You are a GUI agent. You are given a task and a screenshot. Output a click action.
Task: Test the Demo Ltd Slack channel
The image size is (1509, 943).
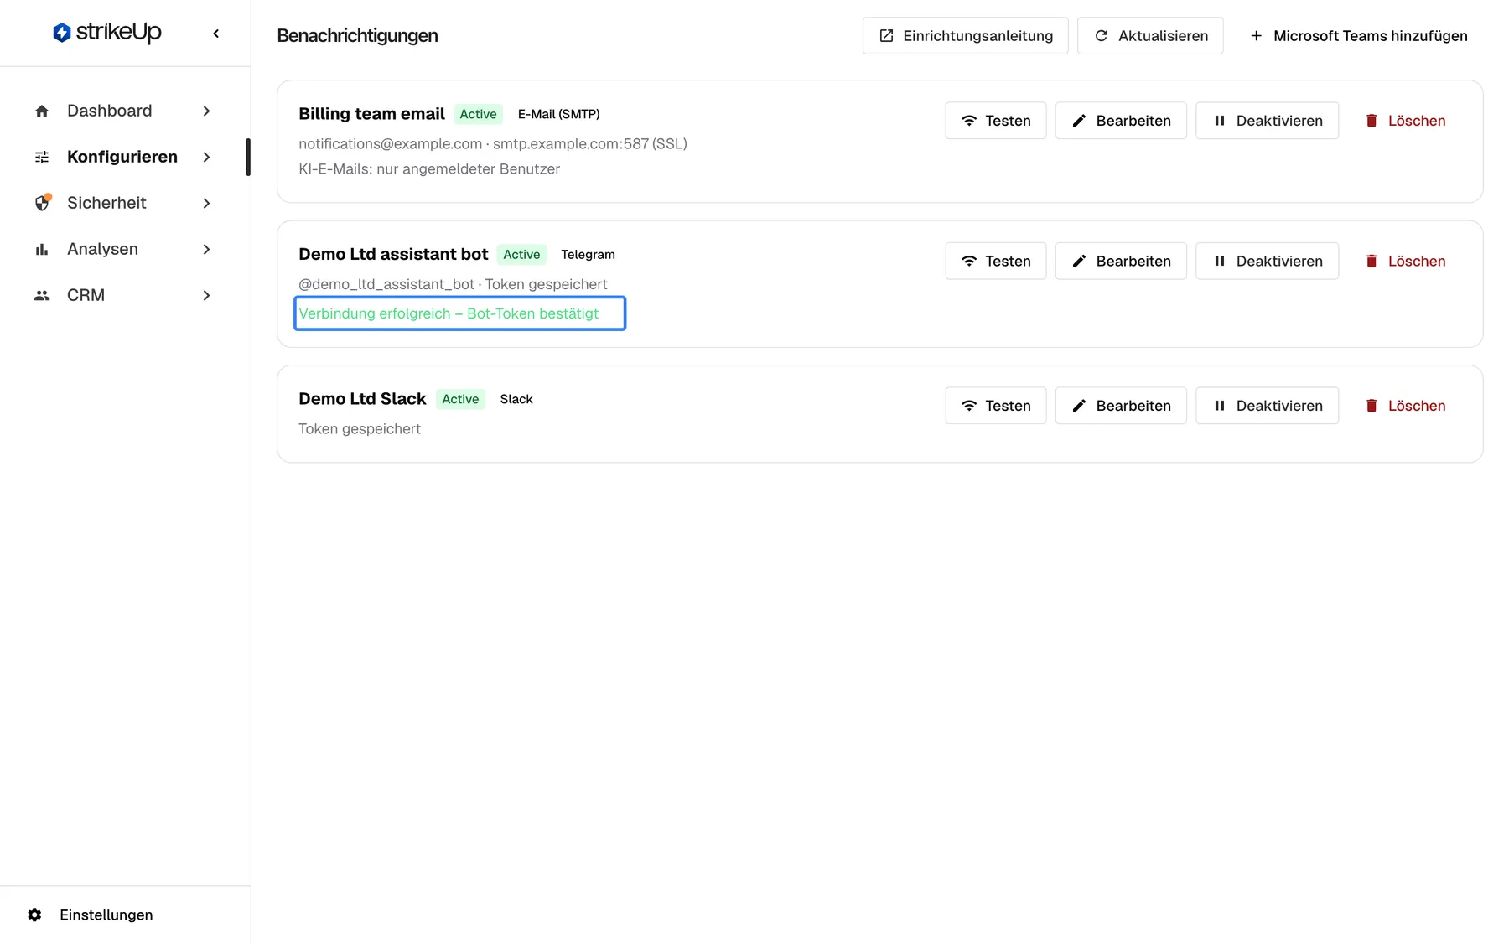pyautogui.click(x=995, y=406)
